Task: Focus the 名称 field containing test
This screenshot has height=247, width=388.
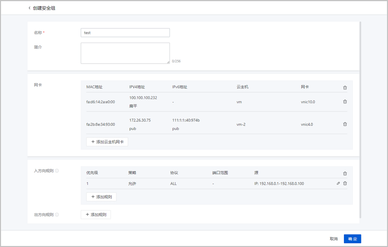Action: pyautogui.click(x=125, y=33)
